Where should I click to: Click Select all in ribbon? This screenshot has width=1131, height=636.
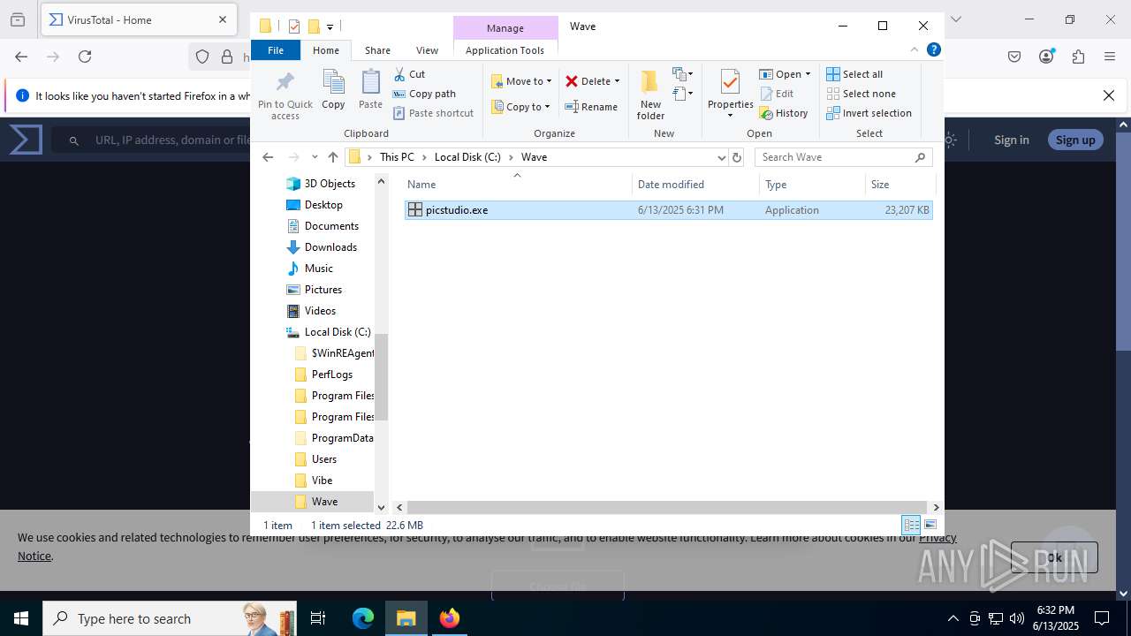[x=854, y=74]
